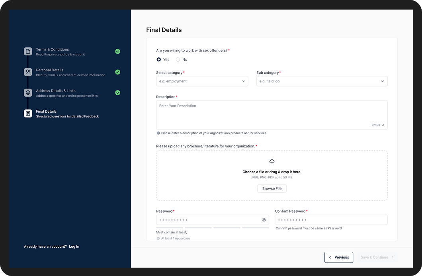Screen dimensions: 422x276
Task: Click the Browse File button
Action: click(x=272, y=188)
